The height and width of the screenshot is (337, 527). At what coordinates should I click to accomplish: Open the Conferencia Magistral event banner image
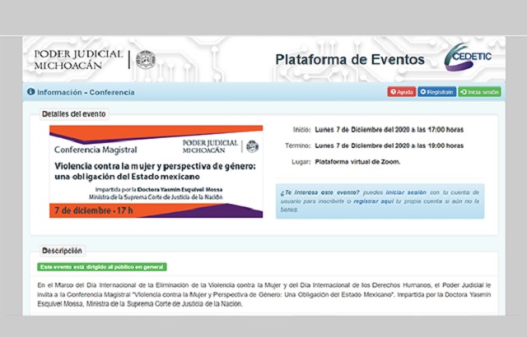tap(156, 171)
